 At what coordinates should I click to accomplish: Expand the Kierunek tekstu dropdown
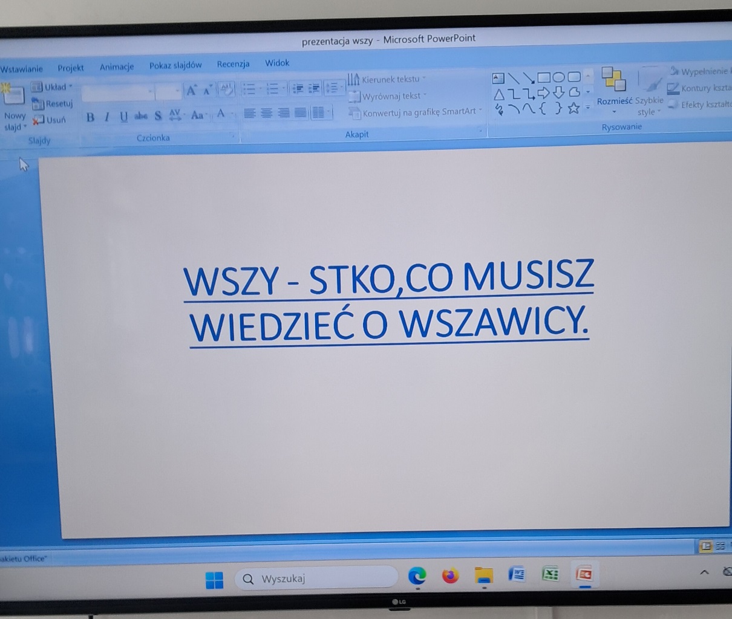coord(388,79)
